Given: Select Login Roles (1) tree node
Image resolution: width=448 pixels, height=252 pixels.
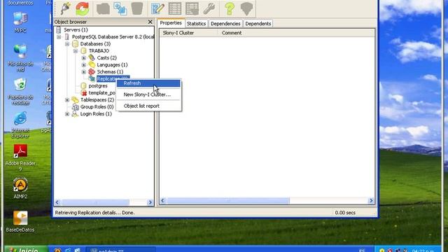Looking at the screenshot, I should coord(96,113).
